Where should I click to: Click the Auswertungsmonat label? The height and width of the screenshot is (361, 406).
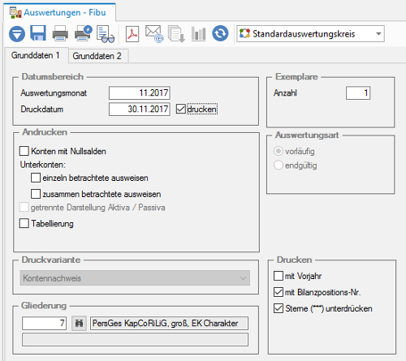(x=54, y=93)
